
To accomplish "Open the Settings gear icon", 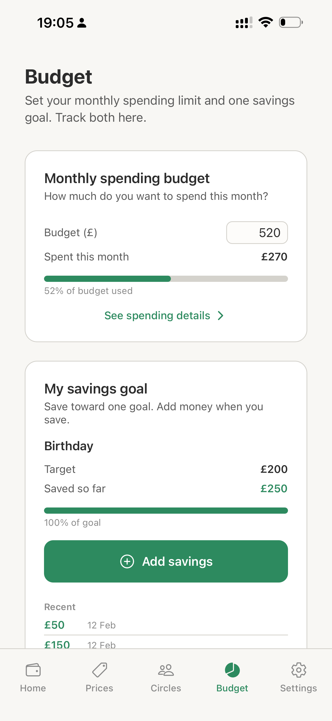I will (x=299, y=670).
